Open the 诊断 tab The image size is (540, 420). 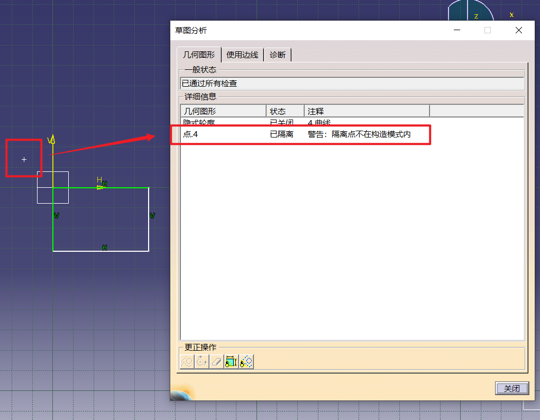[x=278, y=54]
